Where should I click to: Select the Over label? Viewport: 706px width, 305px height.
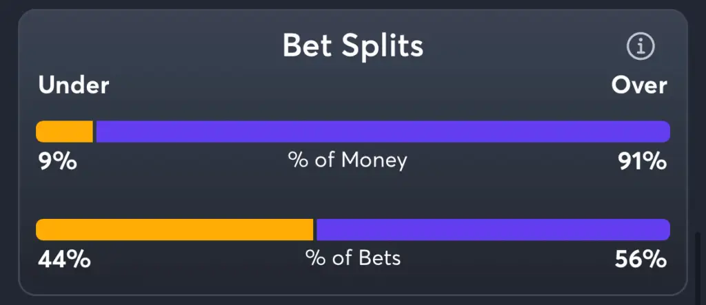(639, 85)
